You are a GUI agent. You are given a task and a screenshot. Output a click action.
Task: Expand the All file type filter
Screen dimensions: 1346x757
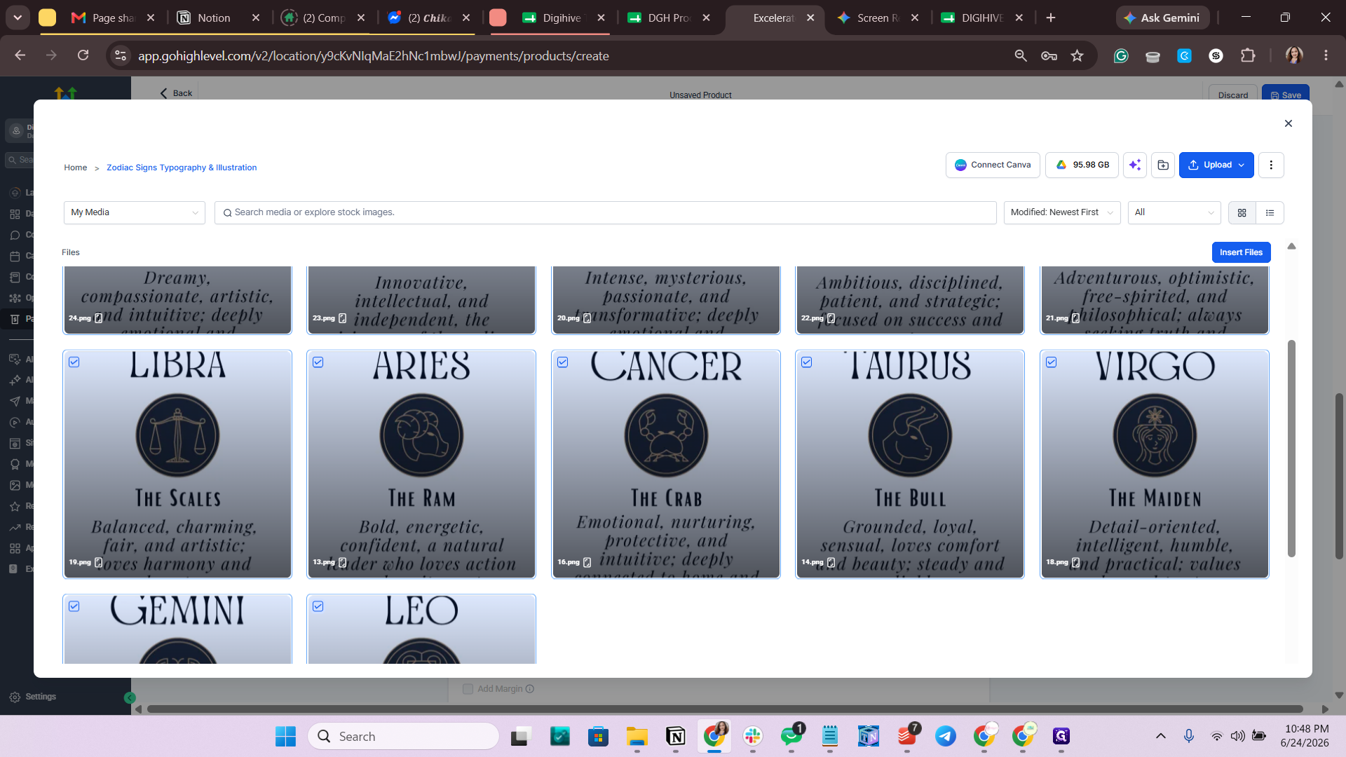(x=1174, y=213)
